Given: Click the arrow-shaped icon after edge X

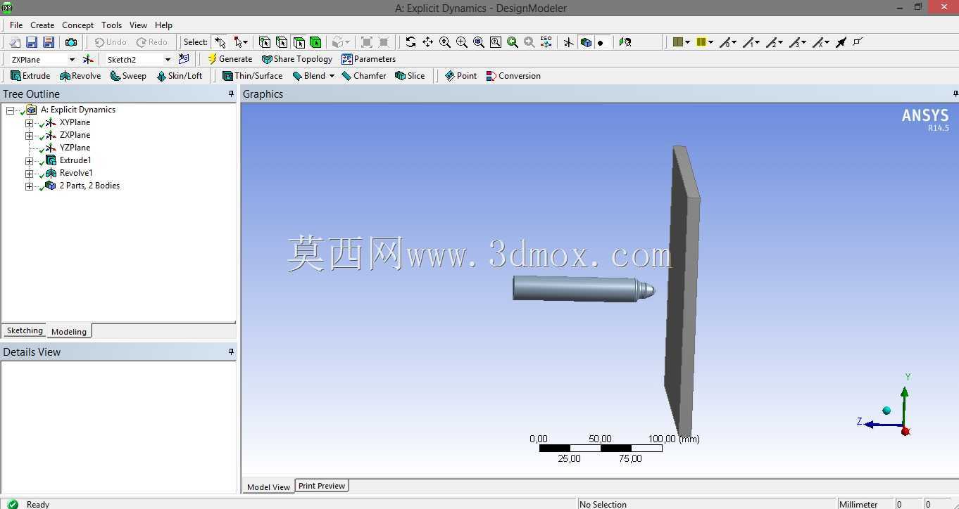Looking at the screenshot, I should click(x=841, y=42).
